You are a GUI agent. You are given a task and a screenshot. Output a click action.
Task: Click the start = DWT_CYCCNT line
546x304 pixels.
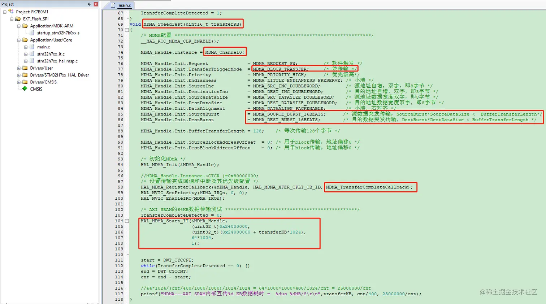click(167, 260)
